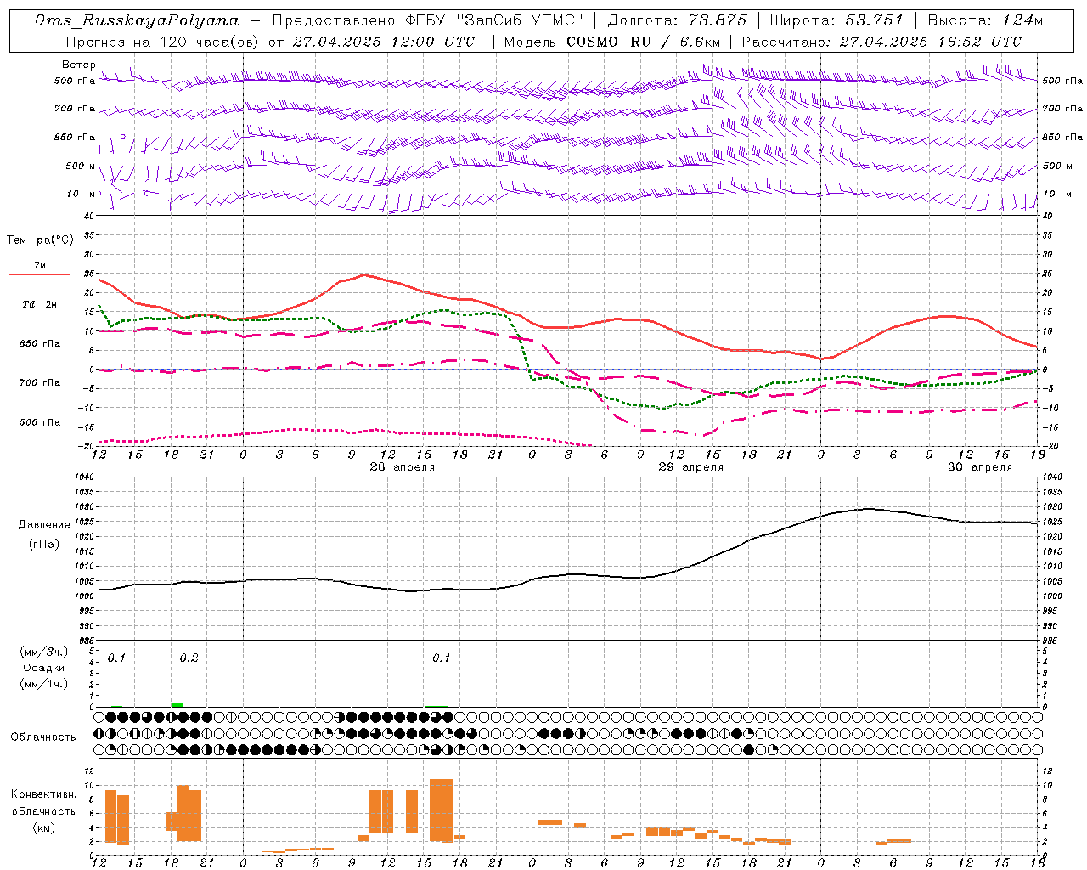Click the station name Oms_RusskayaPolyana
Screen dimensions: 1087x870
point(138,20)
